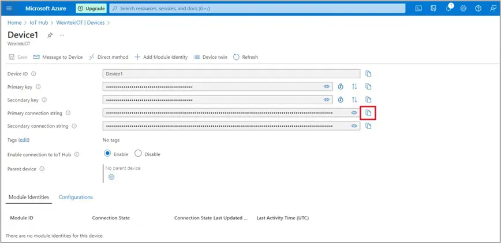
Task: Show info tooltip for Parent device
Action: (42, 169)
